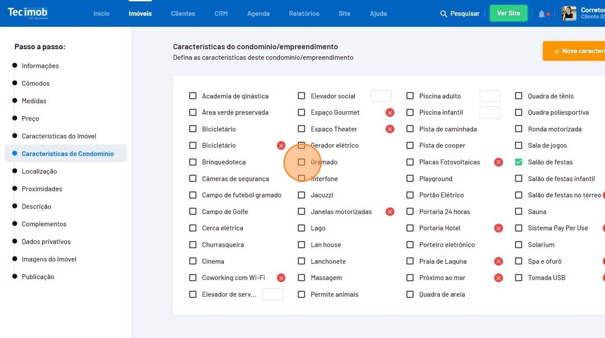Click the Ver Site button
This screenshot has width=605, height=338.
tap(508, 13)
